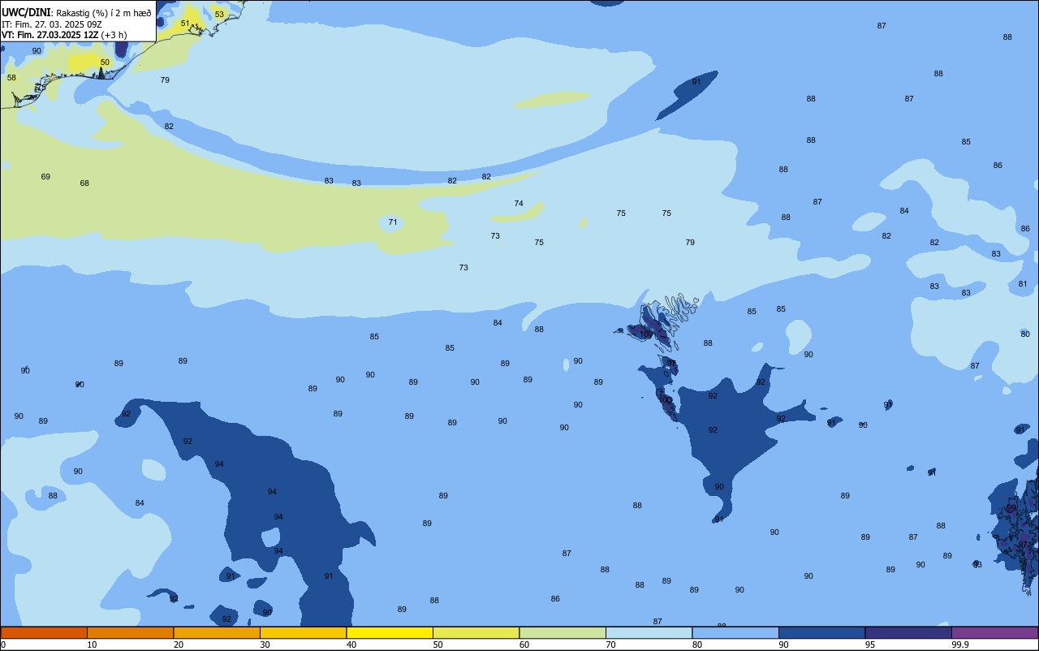Viewport: 1039px width, 651px height.
Task: Click the humidity value '80' on the map
Action: (1025, 334)
